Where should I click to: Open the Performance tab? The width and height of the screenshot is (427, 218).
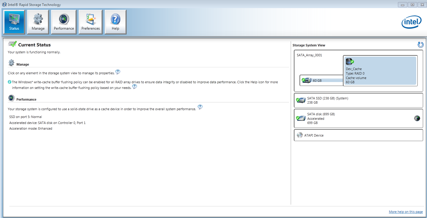[64, 22]
